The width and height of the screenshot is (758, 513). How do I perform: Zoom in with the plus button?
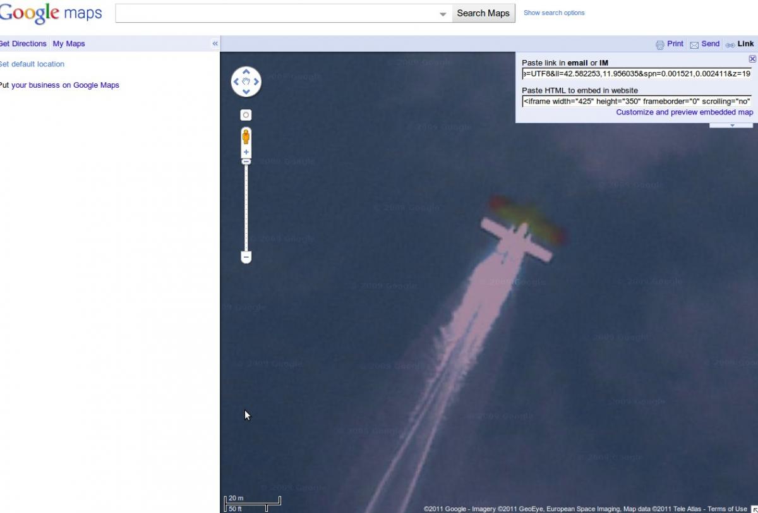pos(246,152)
